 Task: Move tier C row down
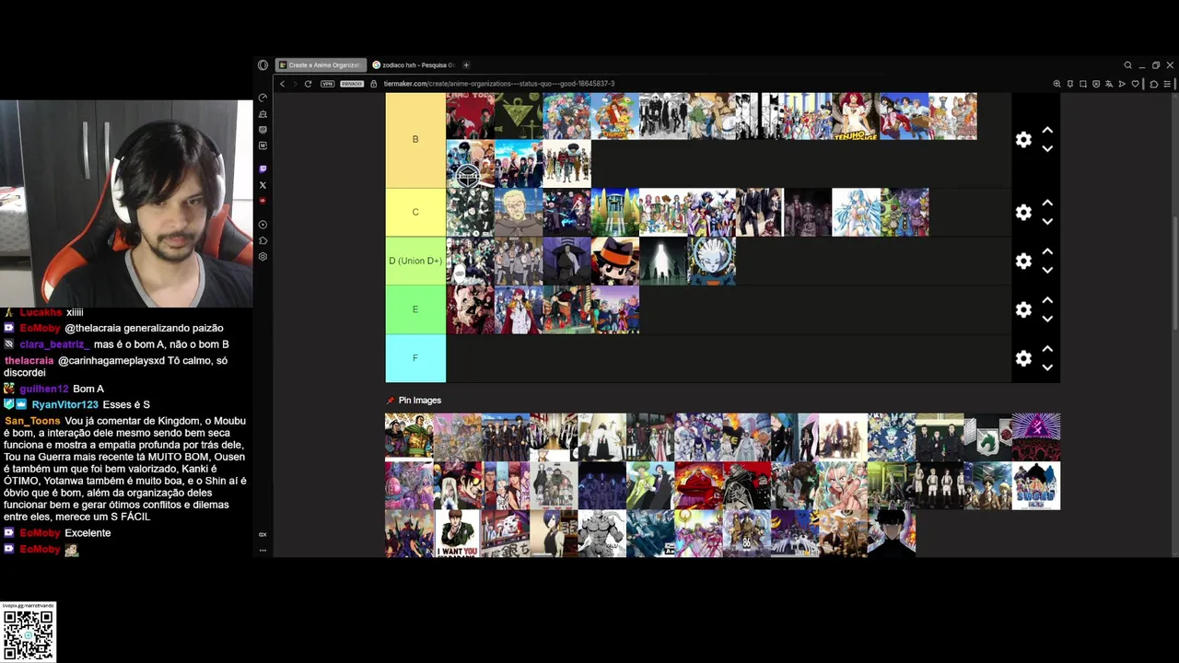(1047, 221)
